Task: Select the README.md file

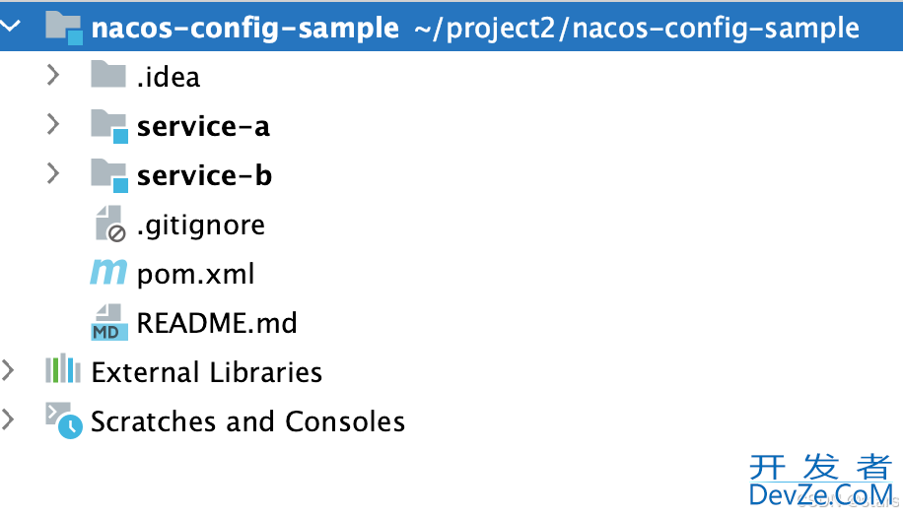Action: [x=217, y=323]
